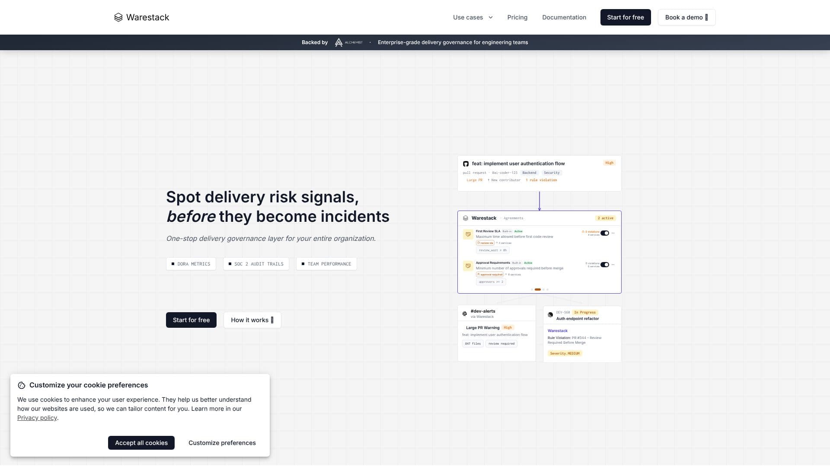Click the 'In Progress' status badge
The width and height of the screenshot is (830, 467).
tap(585, 312)
